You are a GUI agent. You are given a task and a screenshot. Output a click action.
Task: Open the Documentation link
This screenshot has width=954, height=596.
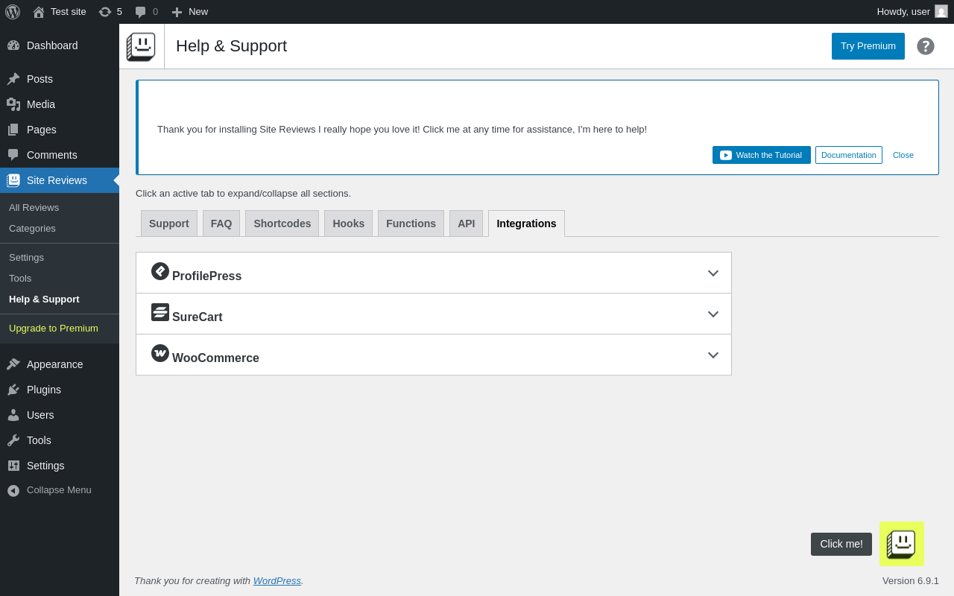pos(848,155)
